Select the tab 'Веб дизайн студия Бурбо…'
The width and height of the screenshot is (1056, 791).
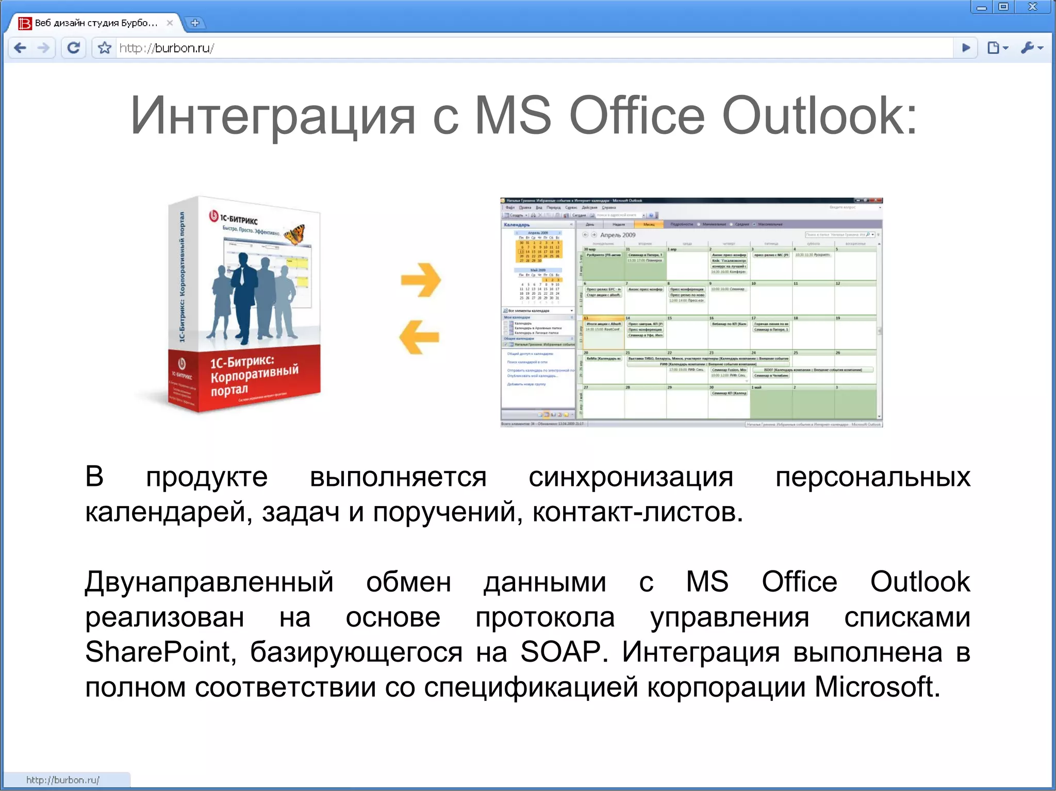point(96,23)
